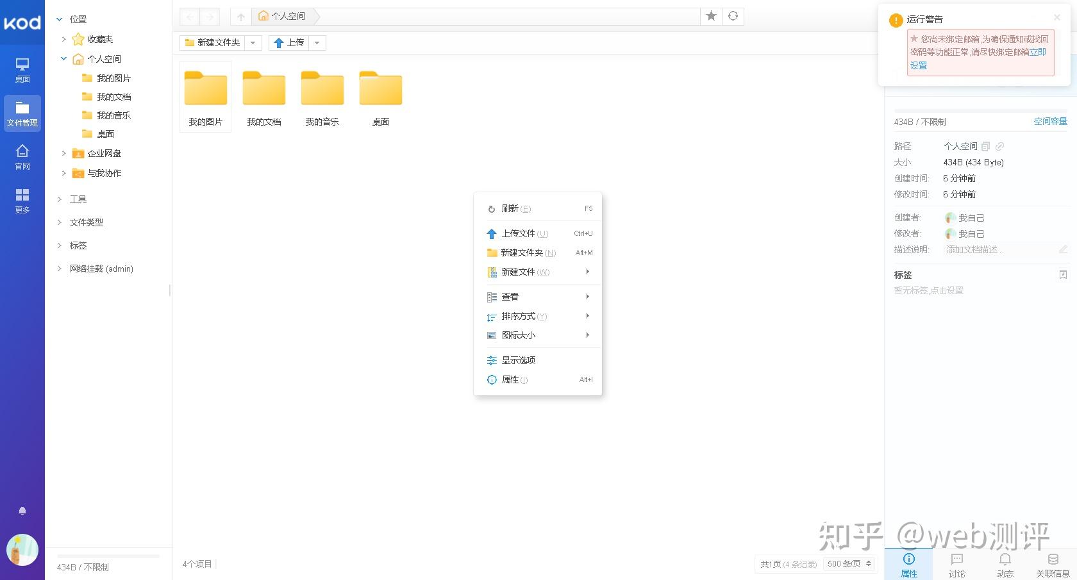Collapse the 个人空间 tree section

[63, 58]
